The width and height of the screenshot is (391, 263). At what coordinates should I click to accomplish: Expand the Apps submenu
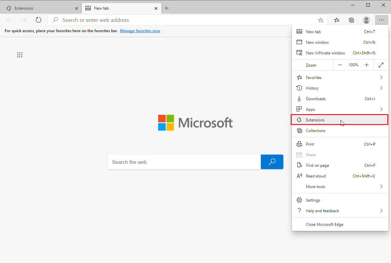(340, 109)
